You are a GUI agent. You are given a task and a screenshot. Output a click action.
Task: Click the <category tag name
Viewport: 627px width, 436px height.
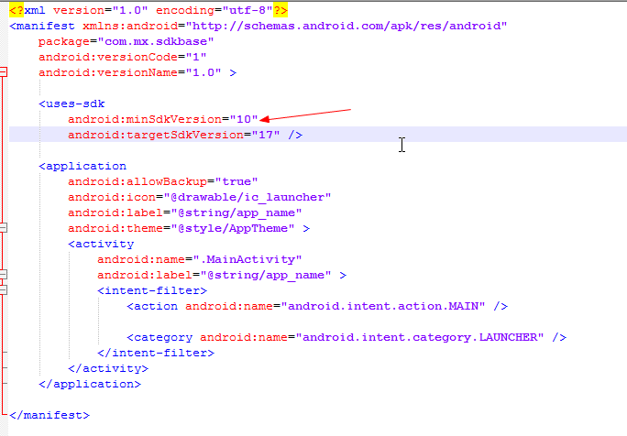pos(159,338)
